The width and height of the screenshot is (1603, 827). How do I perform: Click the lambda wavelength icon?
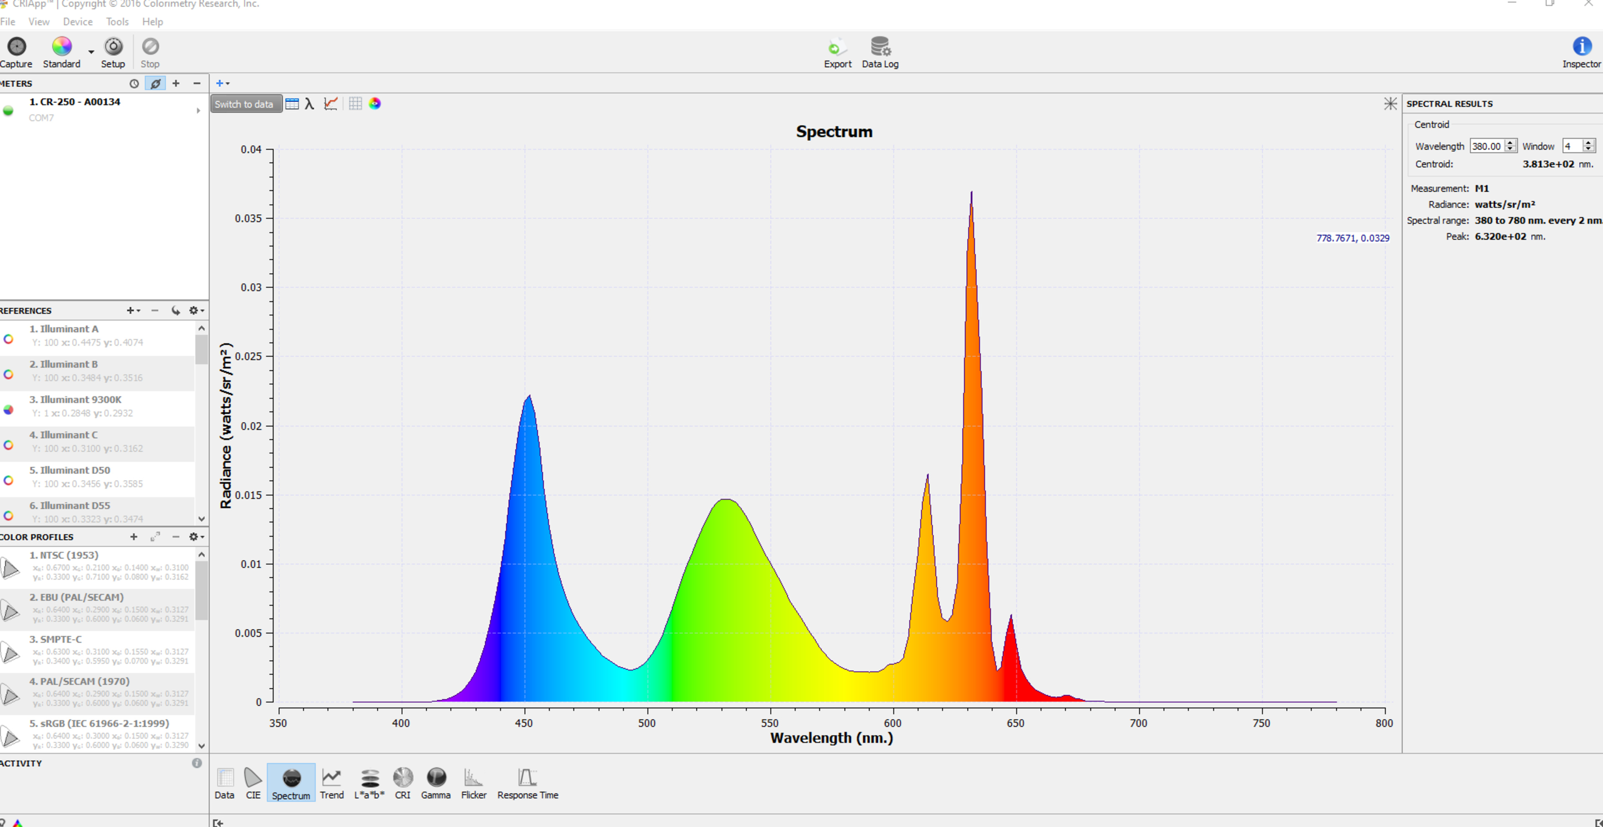pos(309,104)
